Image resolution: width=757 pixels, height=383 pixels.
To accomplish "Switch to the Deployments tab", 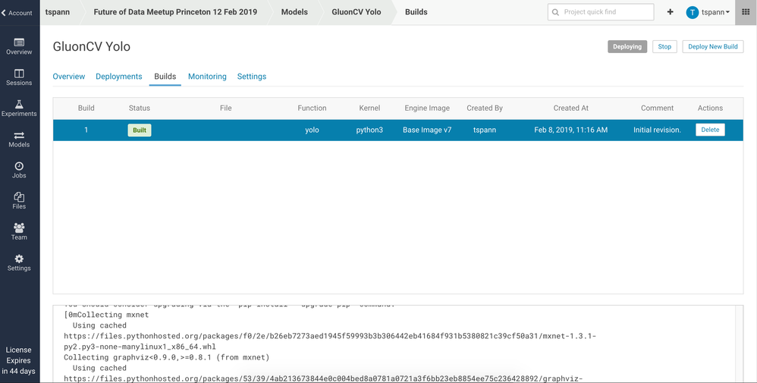I will (x=119, y=77).
